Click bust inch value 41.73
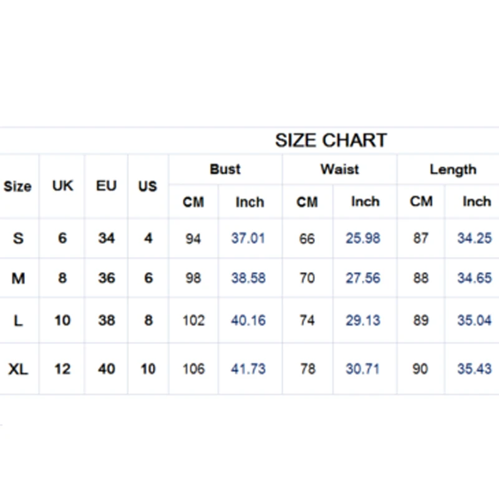Viewport: 499px width, 499px height. point(248,369)
